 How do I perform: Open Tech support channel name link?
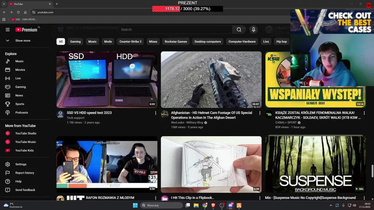click(x=76, y=118)
